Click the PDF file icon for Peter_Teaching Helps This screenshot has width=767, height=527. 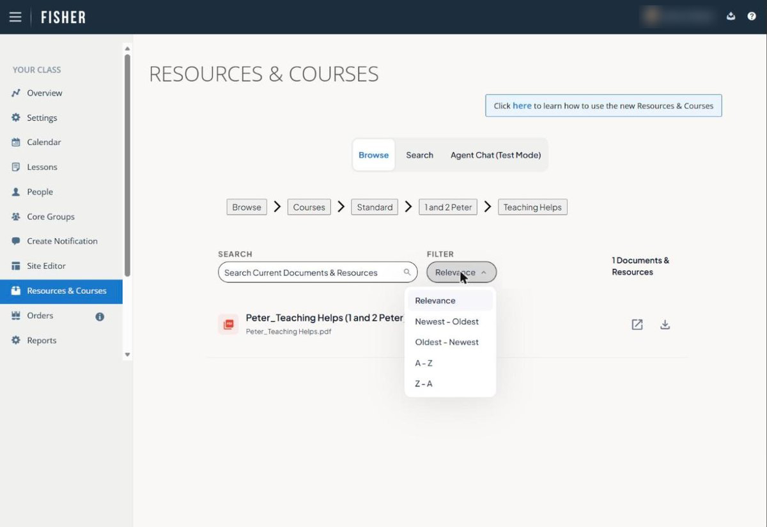(x=228, y=325)
